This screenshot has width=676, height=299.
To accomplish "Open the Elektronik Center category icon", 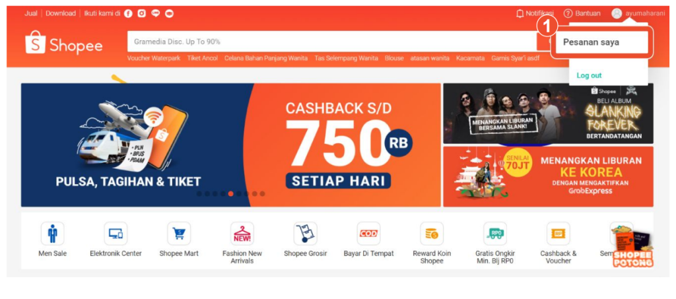I will (x=116, y=234).
